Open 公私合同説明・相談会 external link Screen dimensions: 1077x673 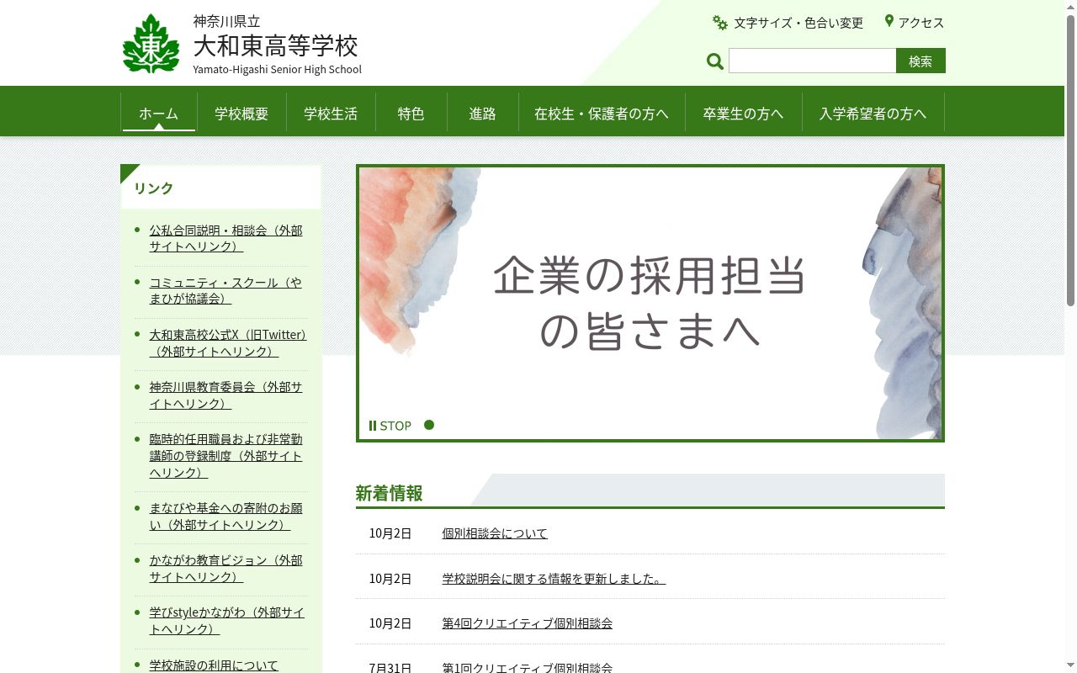(x=226, y=238)
